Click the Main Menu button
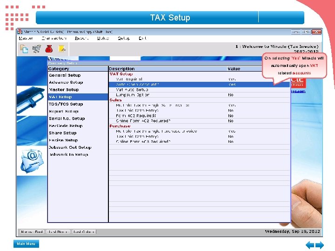This screenshot has width=335, height=251. [26, 244]
